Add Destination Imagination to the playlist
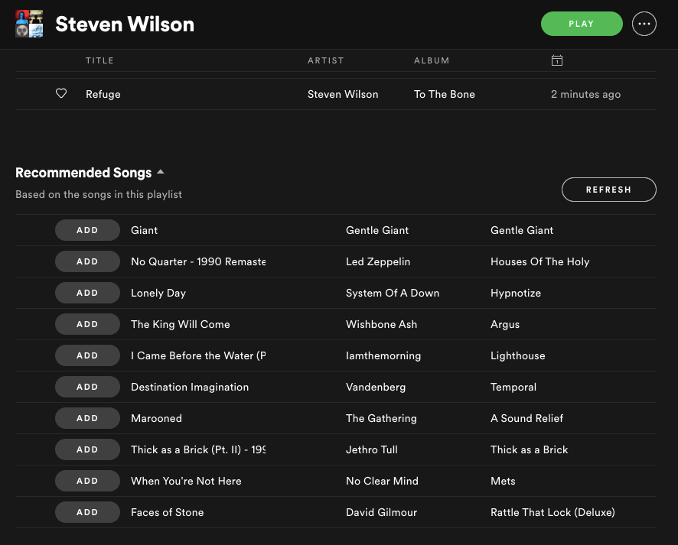The image size is (678, 545). click(x=87, y=387)
